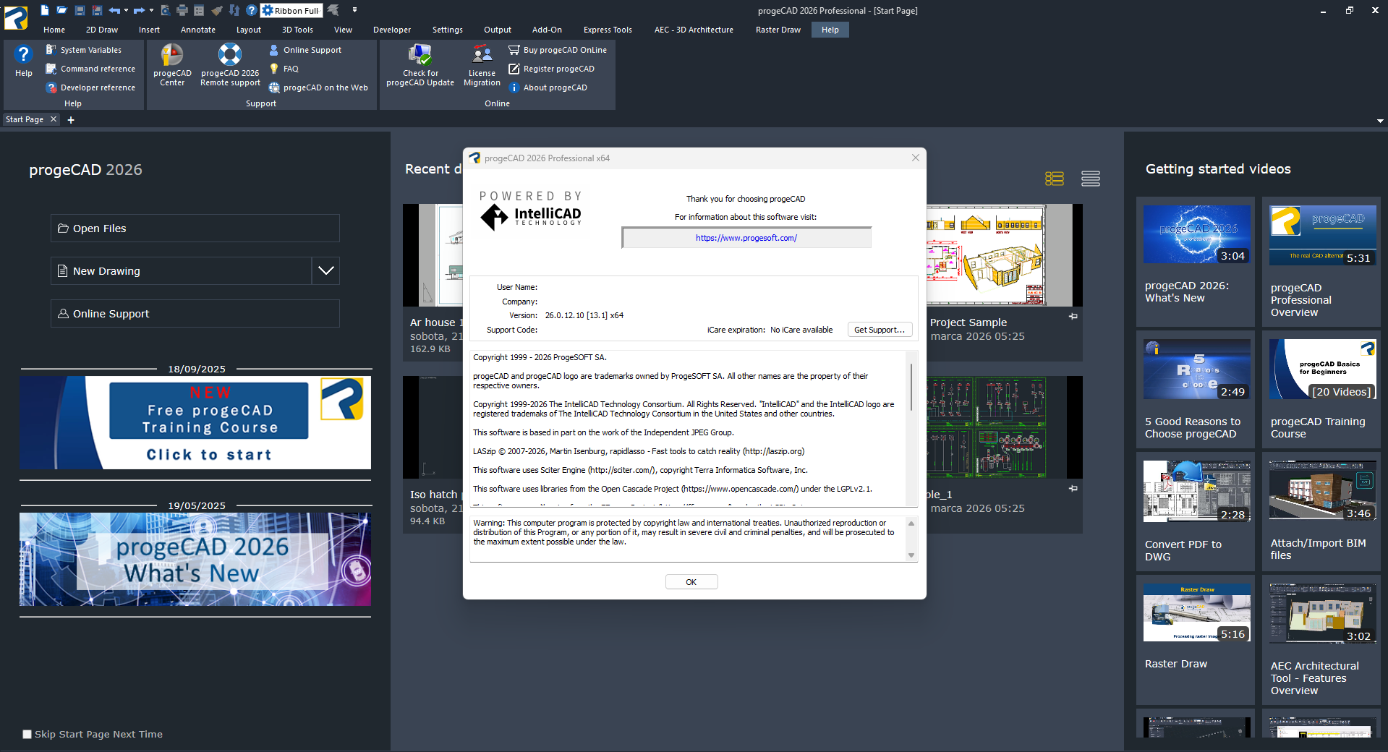1388x752 pixels.
Task: Open the Project Sample recent drawing thumbnail
Action: tap(1005, 255)
